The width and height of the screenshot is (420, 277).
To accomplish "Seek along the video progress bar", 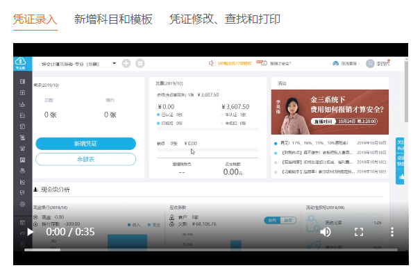I will (x=211, y=250).
